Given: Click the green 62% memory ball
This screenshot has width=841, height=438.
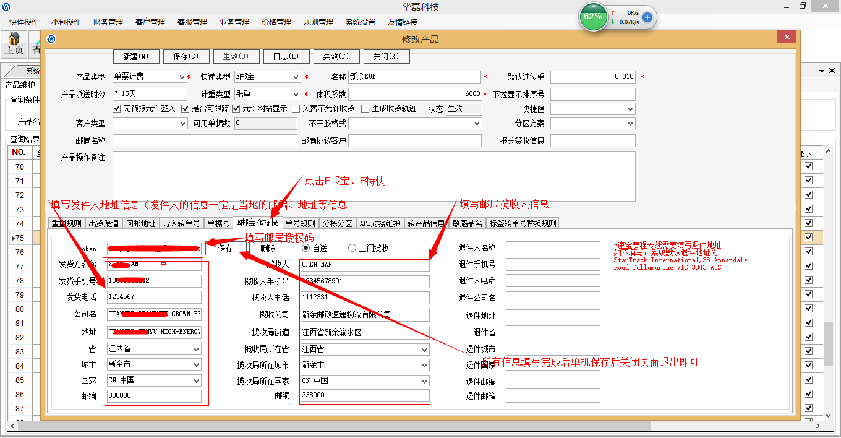Looking at the screenshot, I should click(x=593, y=17).
